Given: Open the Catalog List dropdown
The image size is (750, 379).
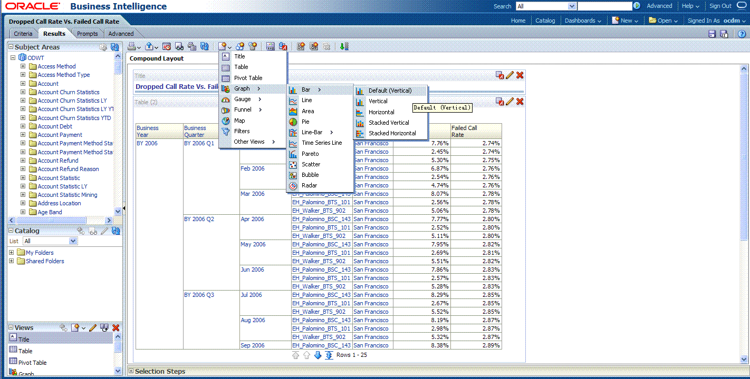Looking at the screenshot, I should [73, 241].
